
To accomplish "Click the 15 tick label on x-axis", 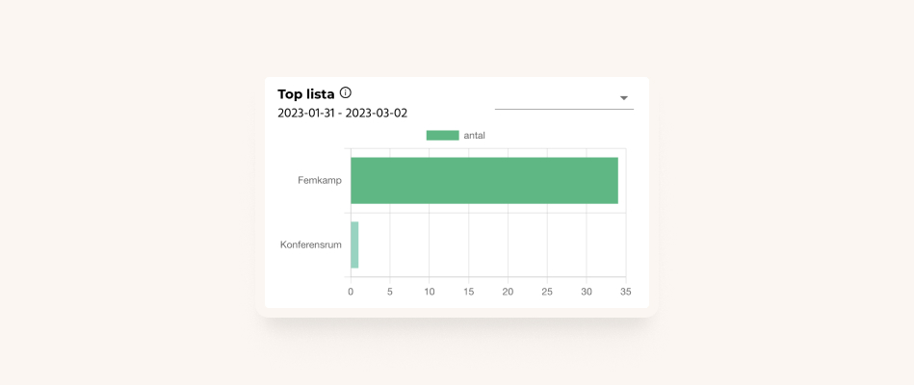I will (x=469, y=291).
